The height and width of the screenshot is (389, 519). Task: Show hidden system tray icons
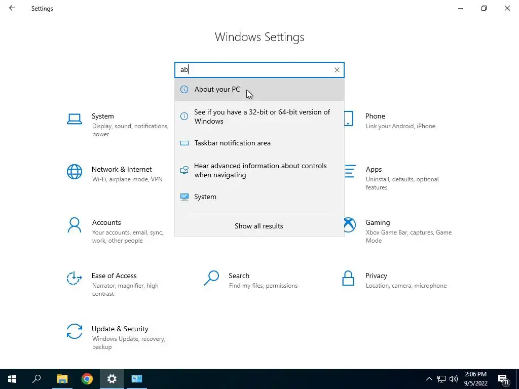429,379
